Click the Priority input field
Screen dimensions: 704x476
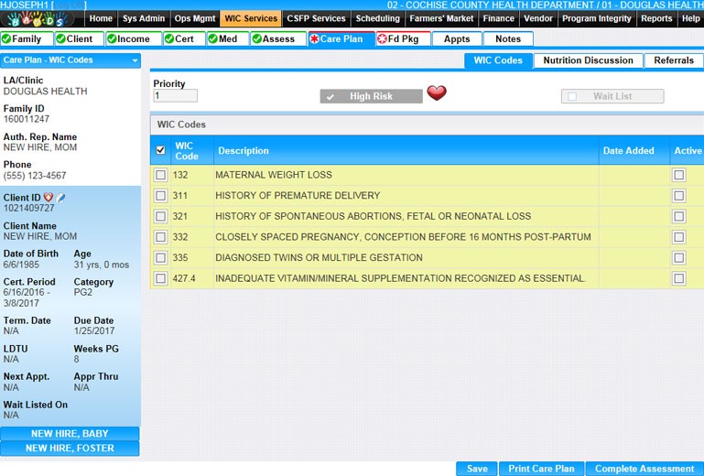click(175, 96)
